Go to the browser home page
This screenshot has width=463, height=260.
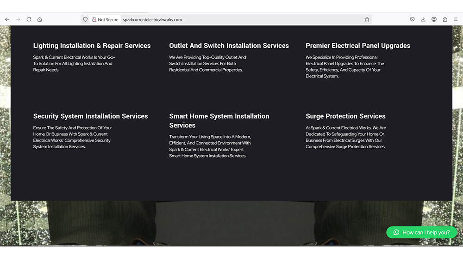[40, 19]
